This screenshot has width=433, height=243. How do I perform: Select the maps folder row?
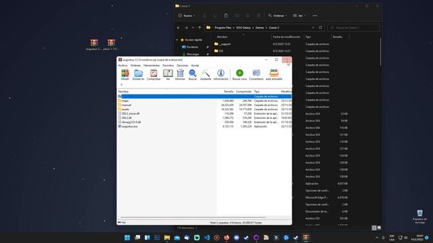point(204,101)
